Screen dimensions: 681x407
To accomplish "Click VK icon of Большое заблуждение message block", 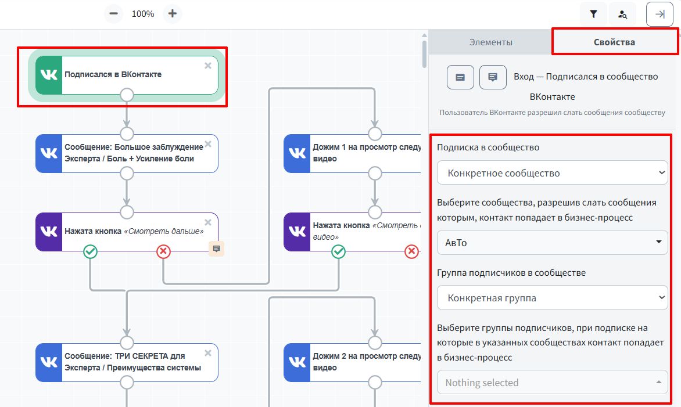I will coord(49,153).
